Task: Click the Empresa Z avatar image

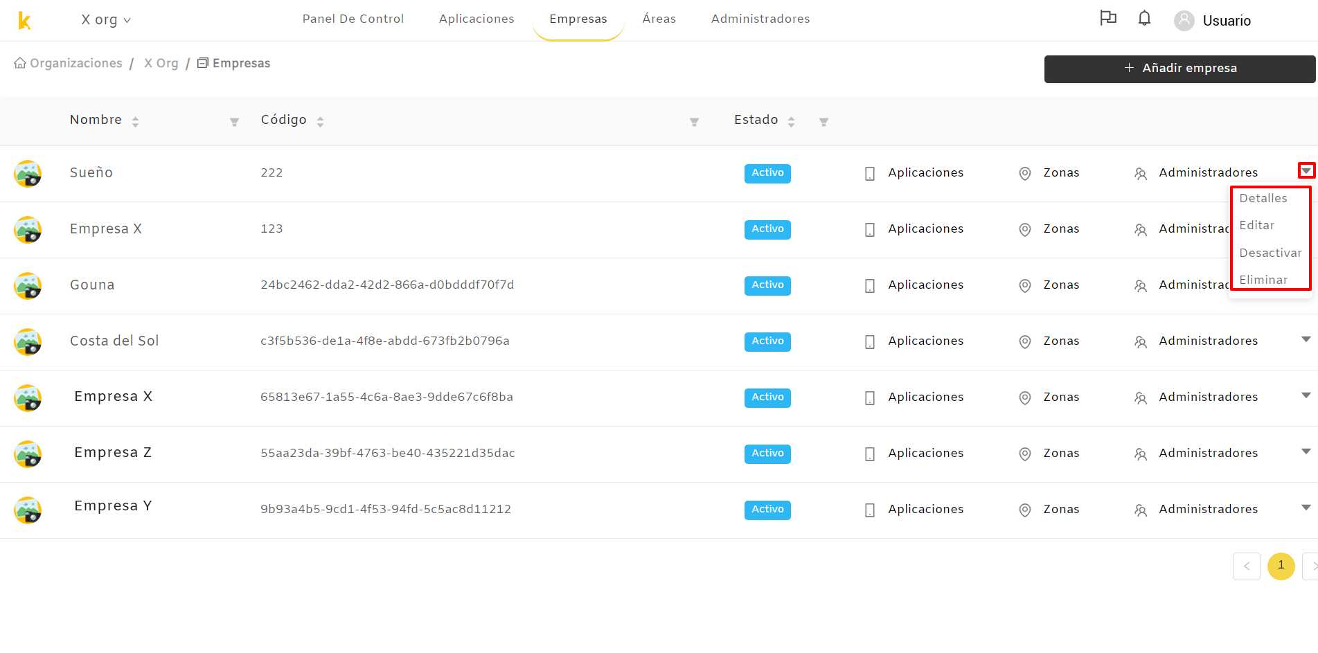Action: 28,454
